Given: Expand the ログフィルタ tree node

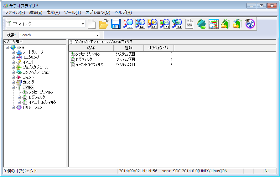Looking at the screenshot, I should click(x=19, y=97).
